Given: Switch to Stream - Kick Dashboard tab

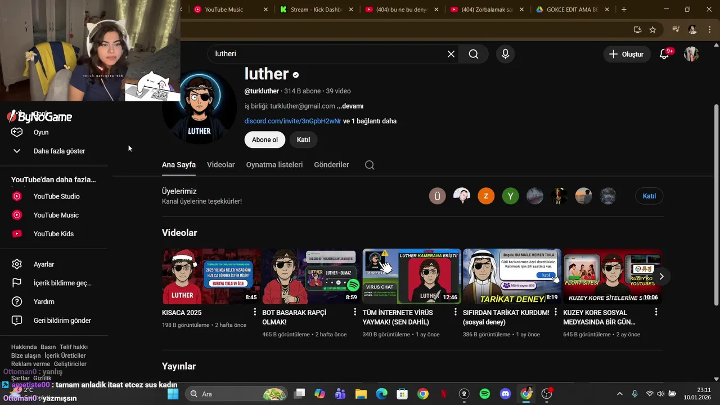Looking at the screenshot, I should click(316, 10).
